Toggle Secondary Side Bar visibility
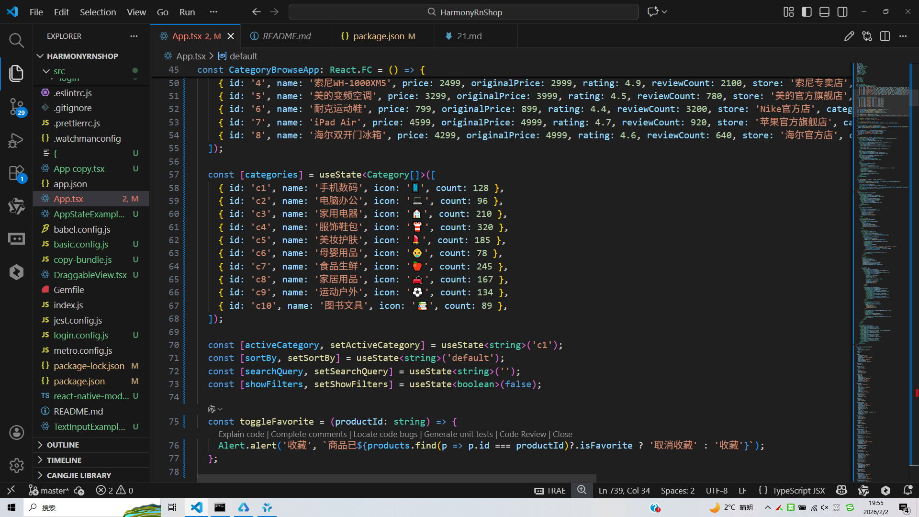Screen dimensions: 919x517 coord(842,12)
